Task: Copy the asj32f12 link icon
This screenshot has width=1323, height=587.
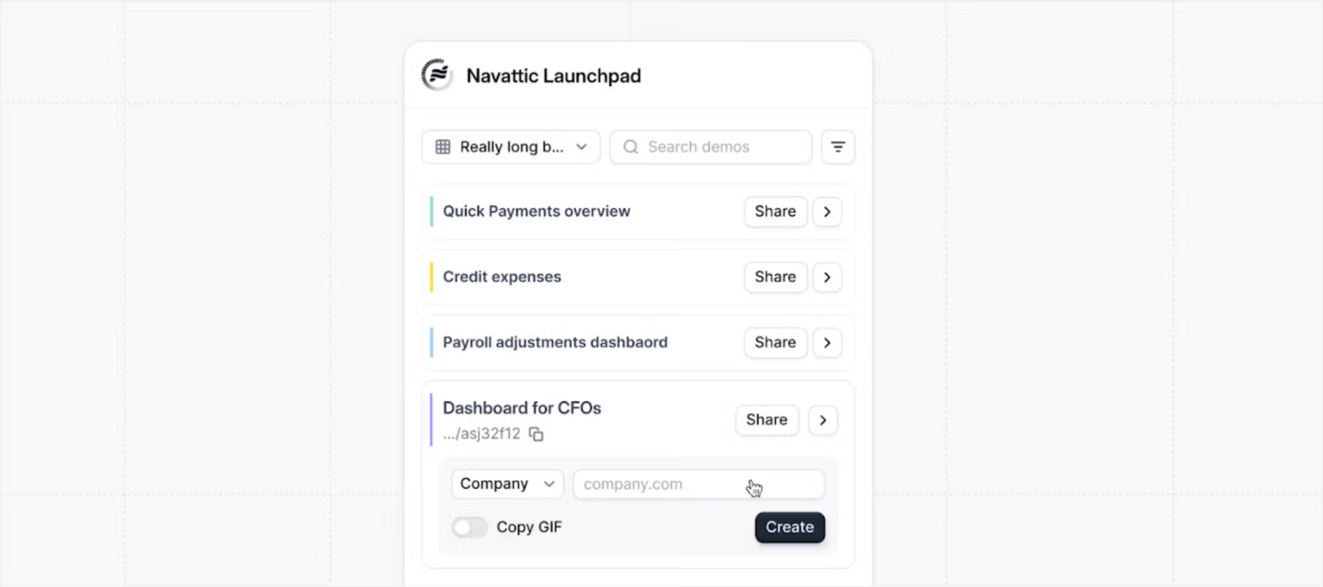Action: click(x=536, y=434)
